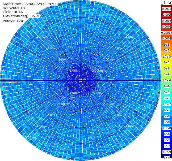This screenshot has height=161, width=172.
Task: Select the 1e-6 color scale label
Action: coord(166,86)
